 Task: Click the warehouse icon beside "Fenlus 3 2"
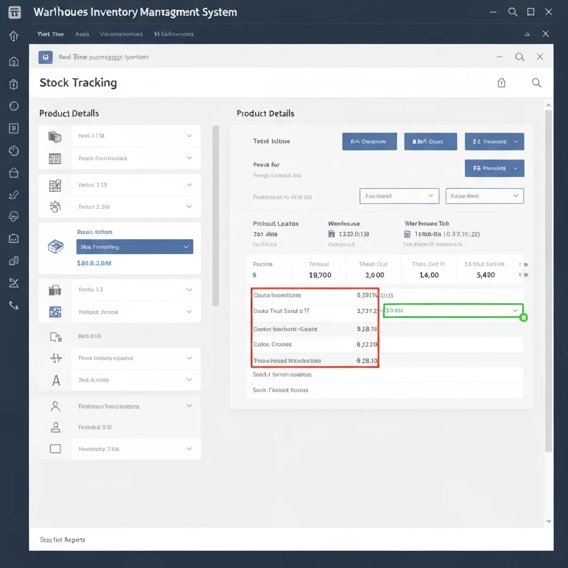click(55, 290)
